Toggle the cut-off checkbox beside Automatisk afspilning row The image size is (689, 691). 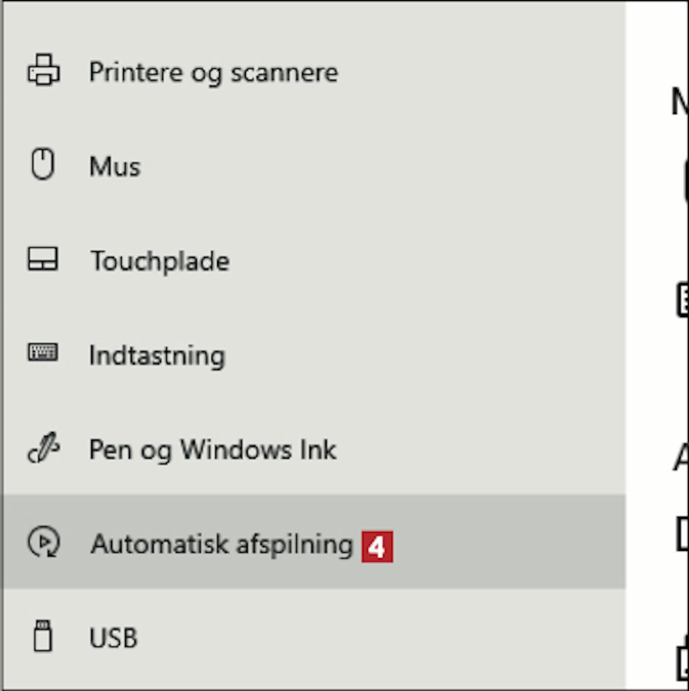pos(683,534)
